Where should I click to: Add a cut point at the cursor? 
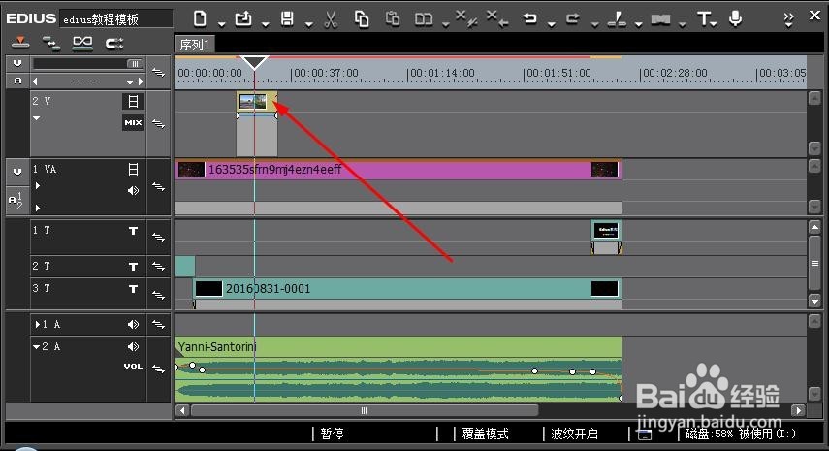click(617, 19)
